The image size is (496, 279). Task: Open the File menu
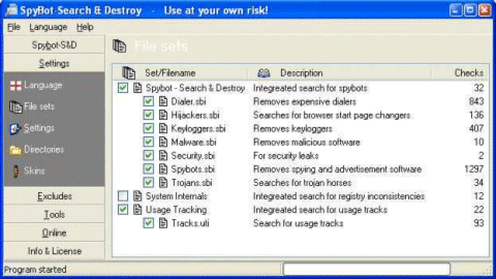[14, 27]
